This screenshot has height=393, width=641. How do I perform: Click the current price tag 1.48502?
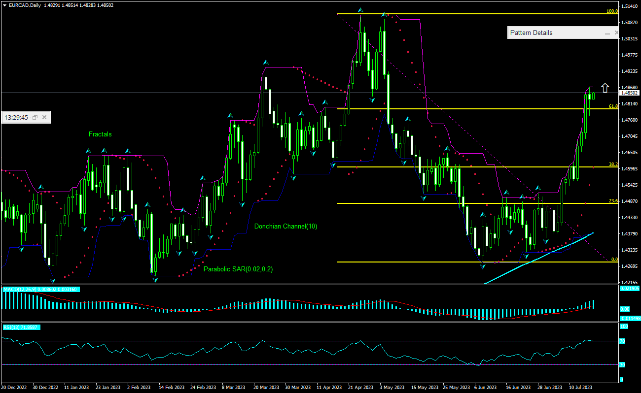coord(630,93)
